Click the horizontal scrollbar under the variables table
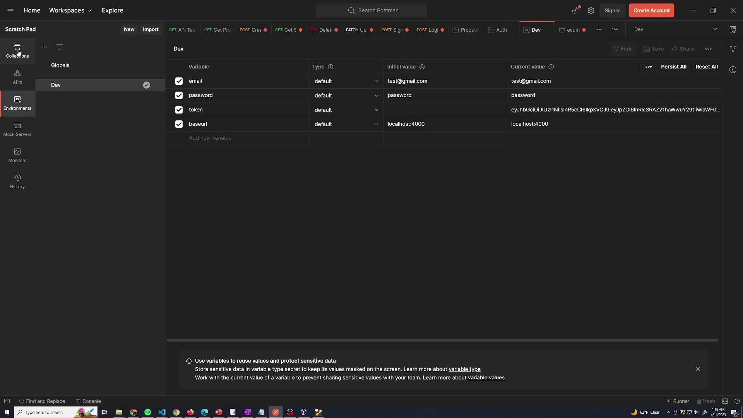The image size is (743, 418). point(442,340)
